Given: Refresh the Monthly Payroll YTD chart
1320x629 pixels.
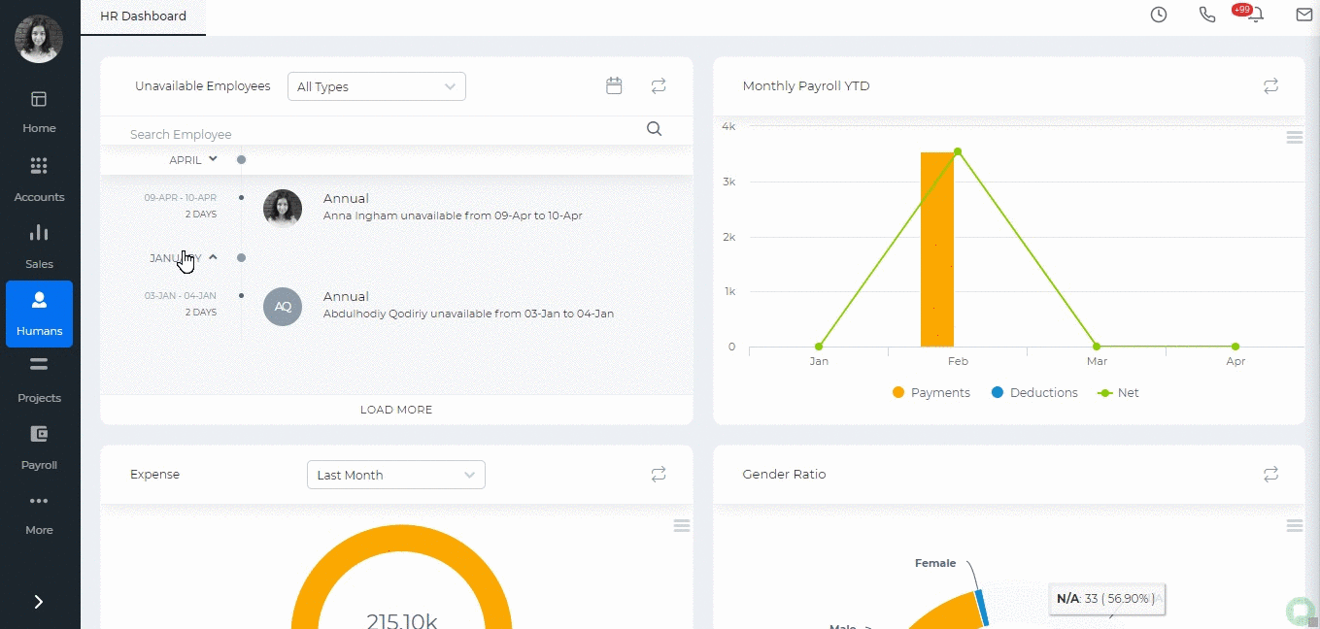Looking at the screenshot, I should [x=1270, y=86].
